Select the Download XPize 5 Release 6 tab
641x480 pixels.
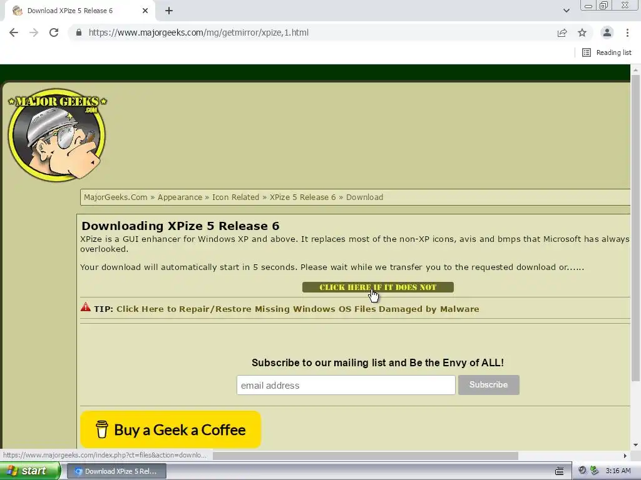[79, 11]
